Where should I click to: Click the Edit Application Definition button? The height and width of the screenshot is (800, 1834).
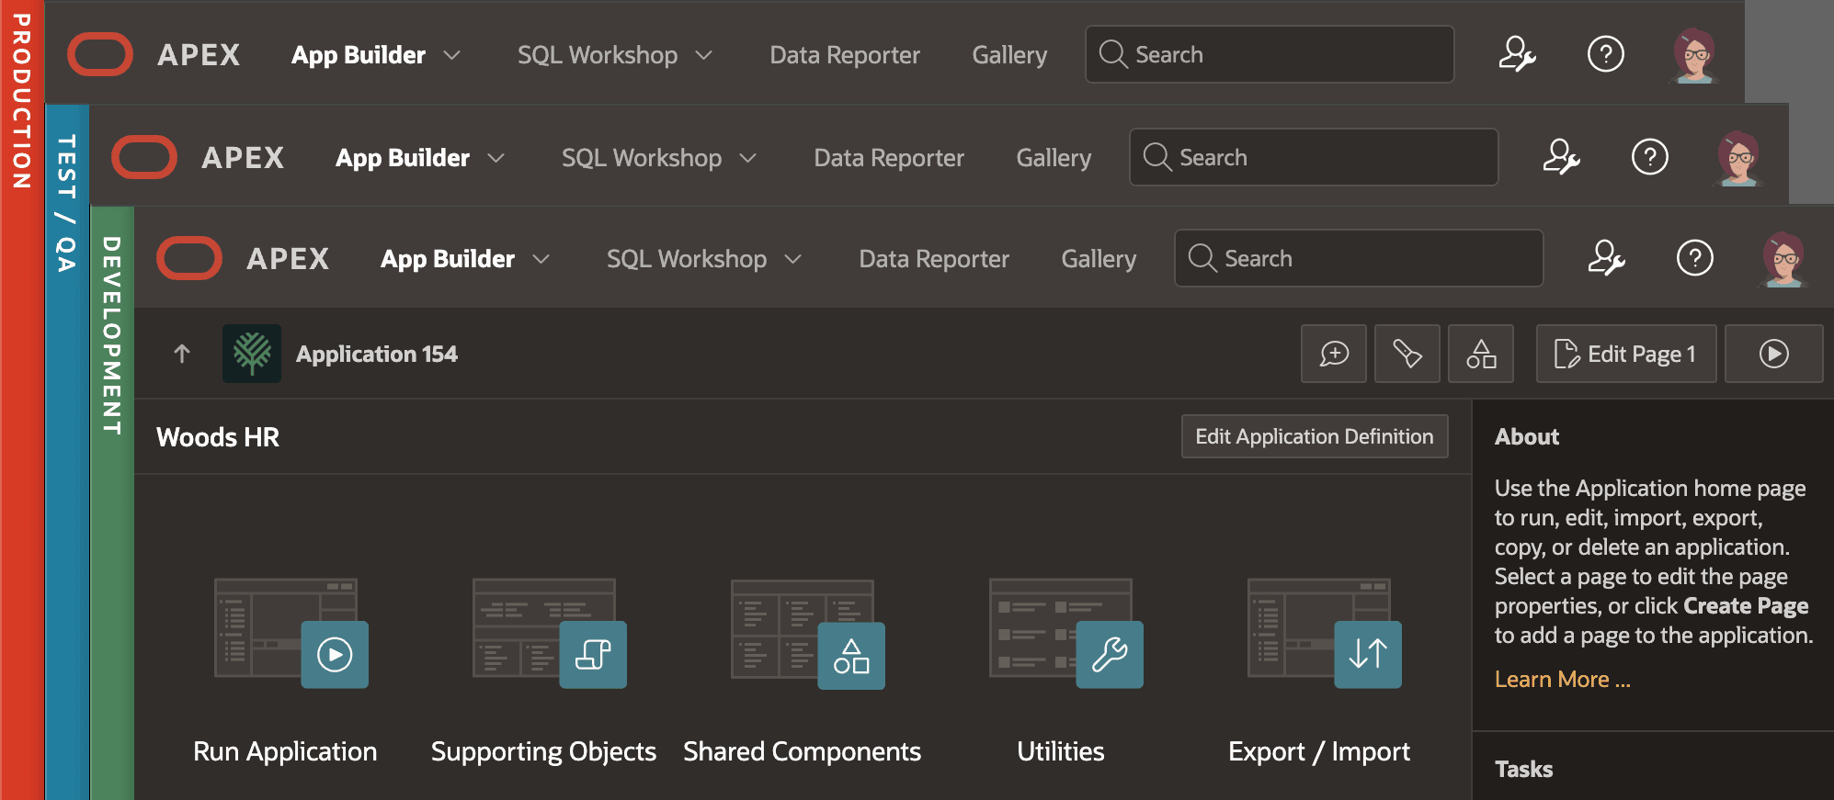click(x=1315, y=436)
